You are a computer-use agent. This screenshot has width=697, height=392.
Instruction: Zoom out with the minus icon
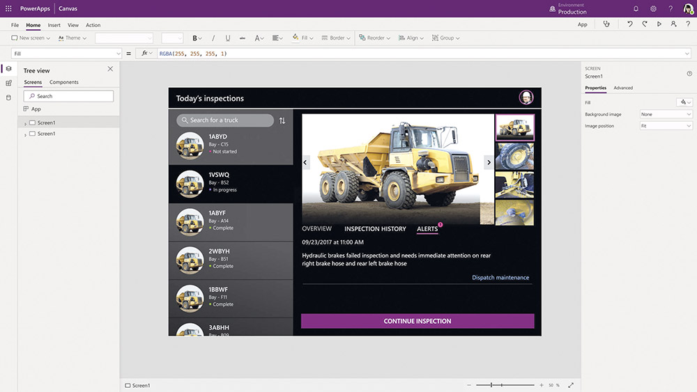tap(469, 385)
